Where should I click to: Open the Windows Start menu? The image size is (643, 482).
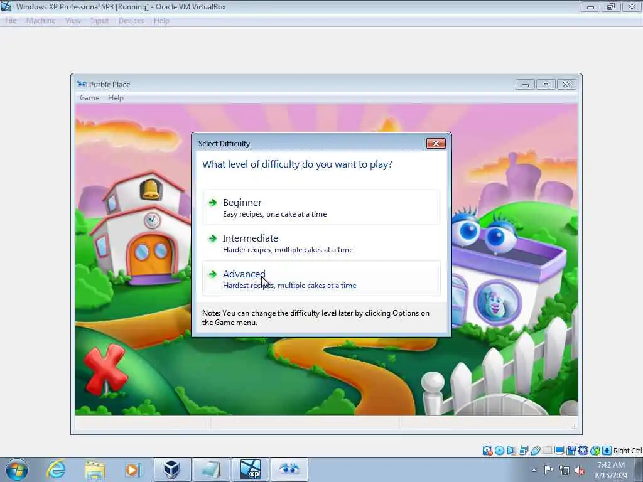pyautogui.click(x=17, y=469)
